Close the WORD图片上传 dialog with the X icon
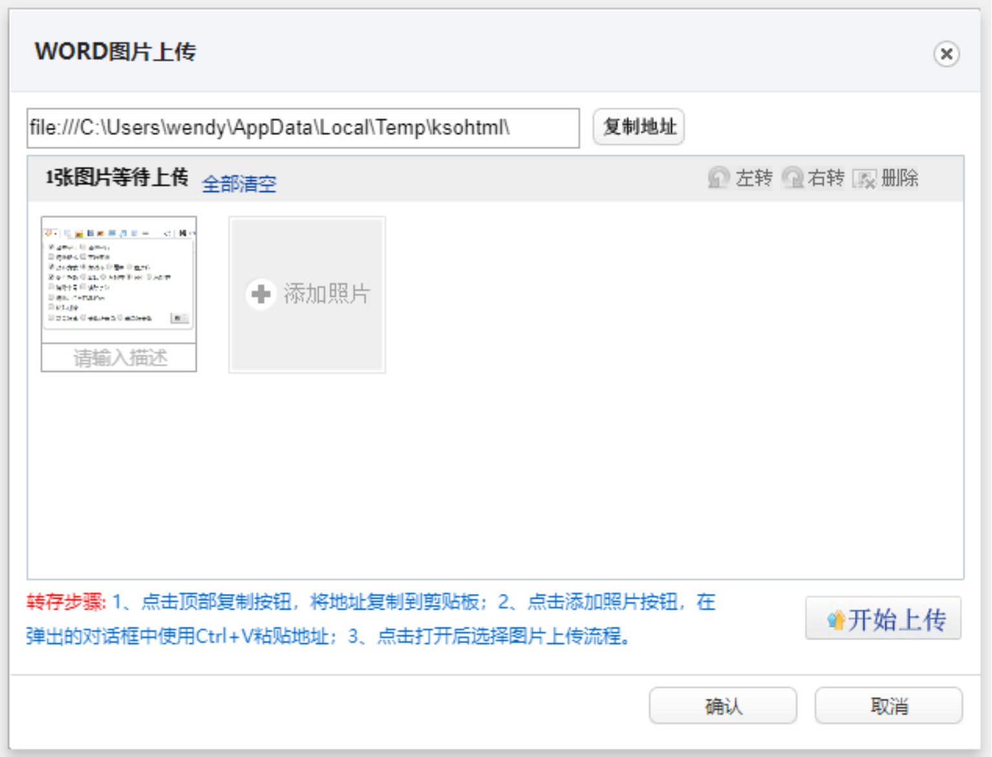Screen dimensions: 992x757 pyautogui.click(x=946, y=54)
